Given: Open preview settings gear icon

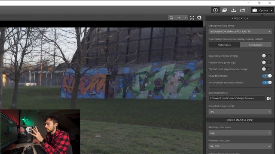Looking at the screenshot, I should pyautogui.click(x=199, y=18).
